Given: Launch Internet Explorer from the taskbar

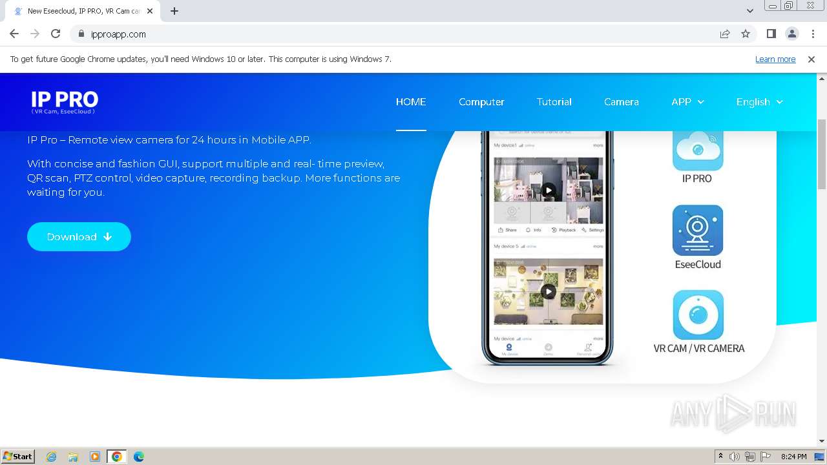Looking at the screenshot, I should (51, 457).
